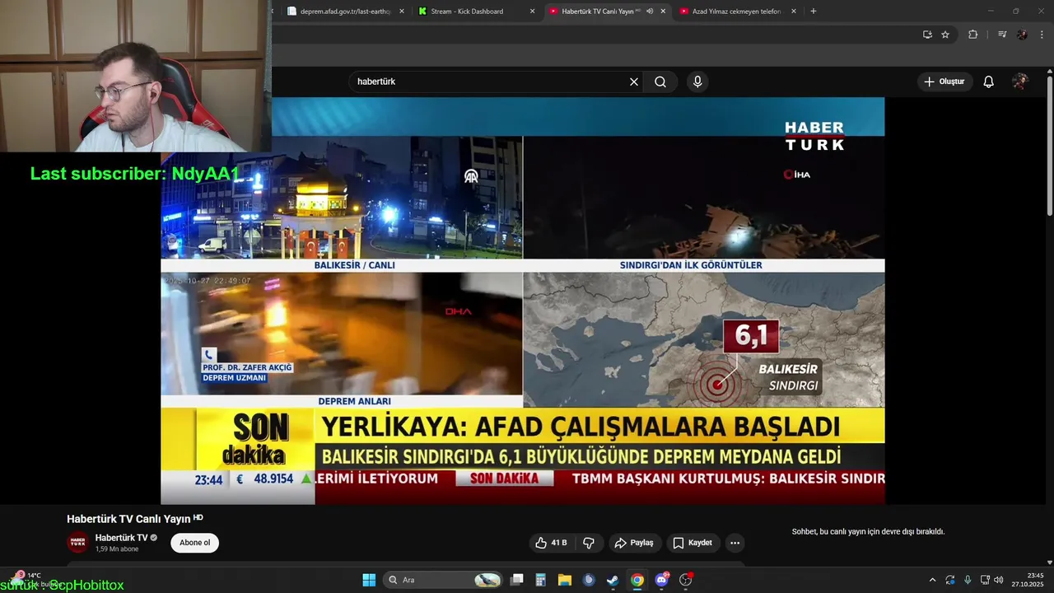
Task: Open Habertürk TV channel name link
Action: [121, 538]
